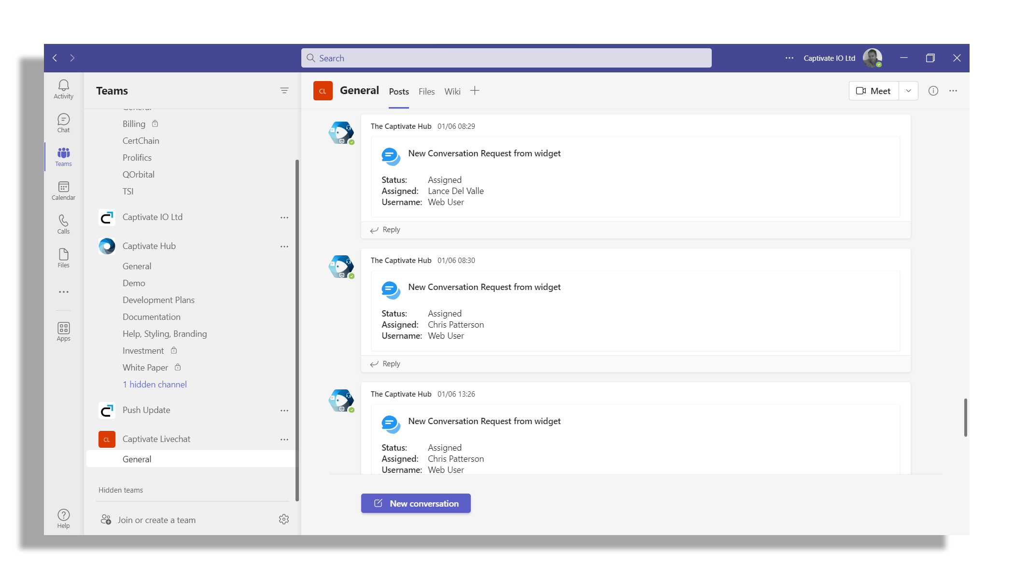Open the Calendar view
The height and width of the screenshot is (579, 1014).
point(63,191)
